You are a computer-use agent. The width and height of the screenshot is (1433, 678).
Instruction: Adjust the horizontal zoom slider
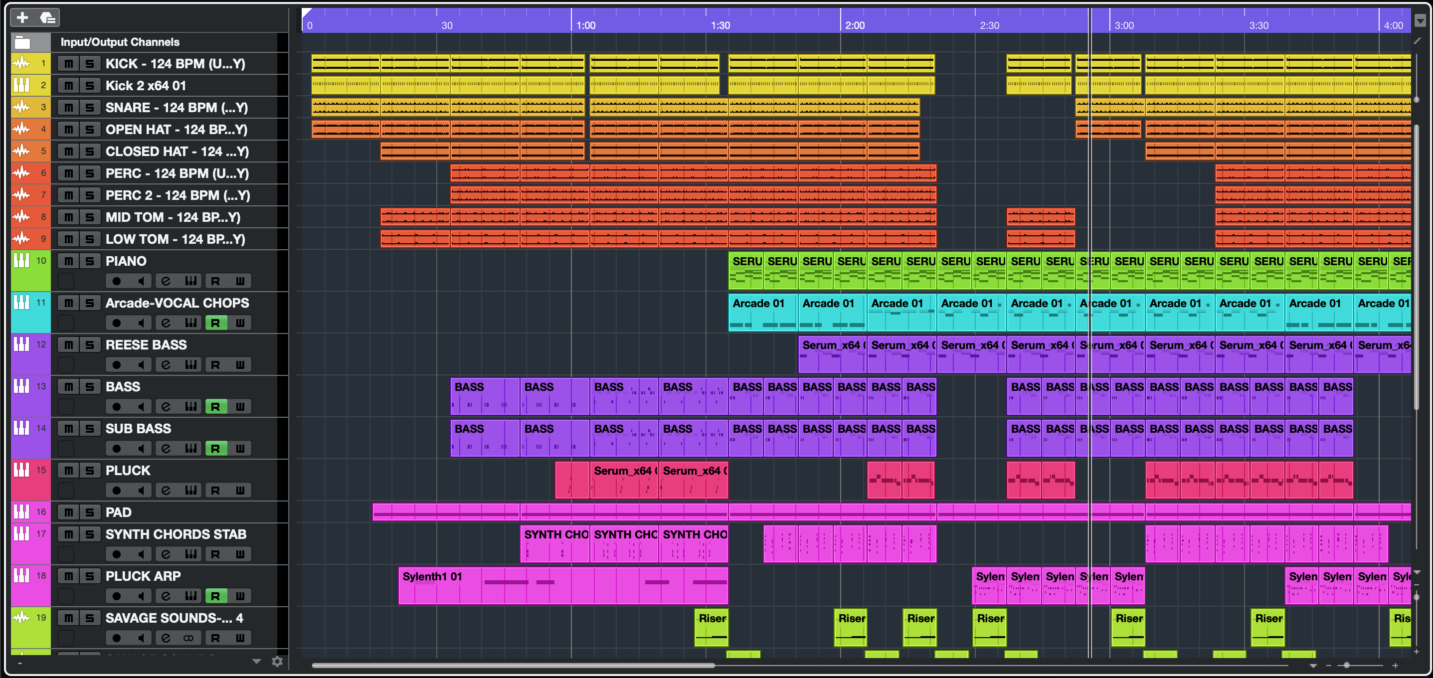[x=1346, y=665]
